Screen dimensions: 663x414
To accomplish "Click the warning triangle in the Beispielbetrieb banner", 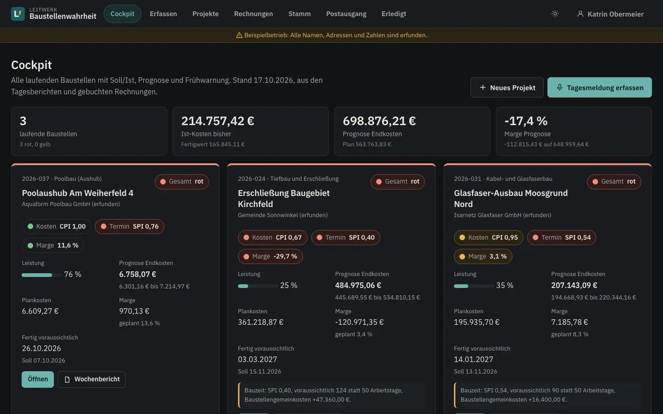I will tap(239, 35).
